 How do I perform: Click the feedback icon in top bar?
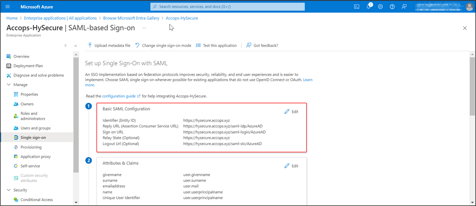click(x=404, y=6)
